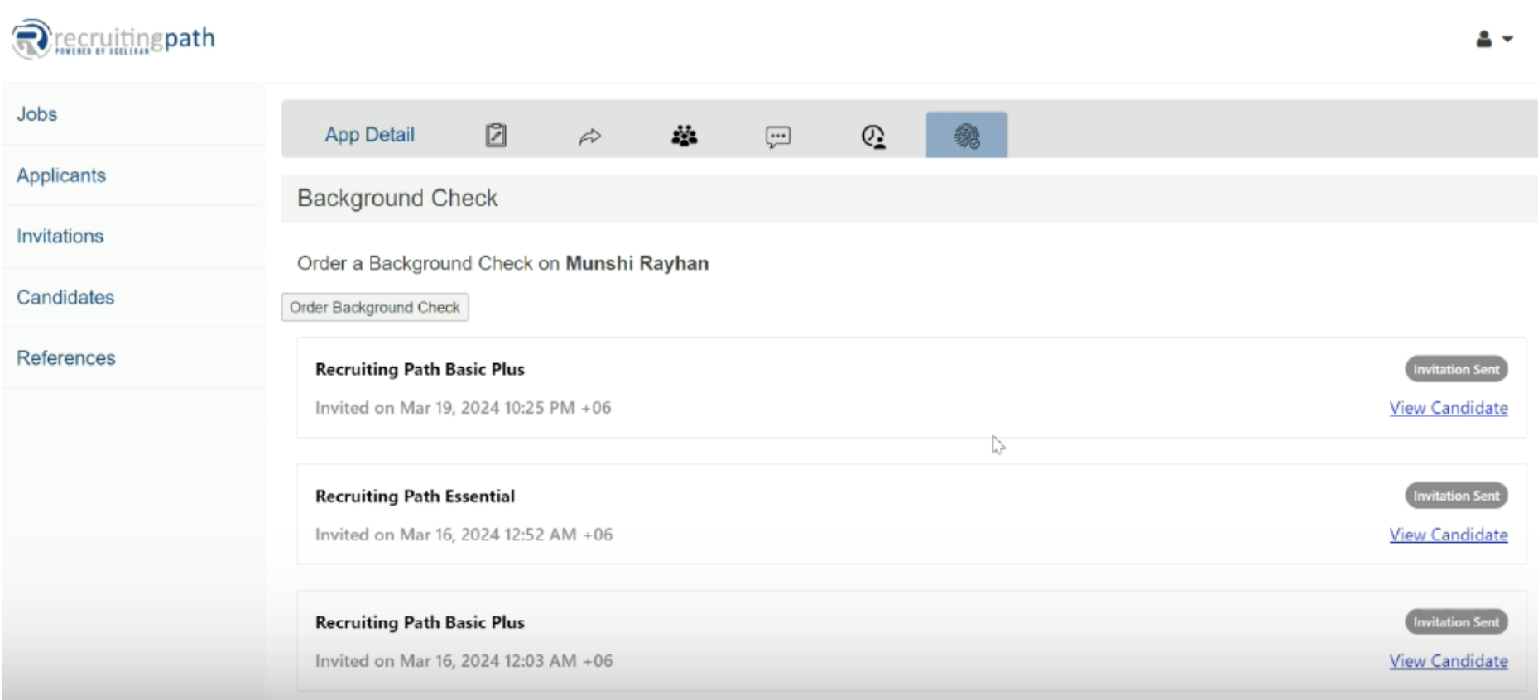
Task: Click Invitation Sent badge for 12:03 AM invitation
Action: click(1456, 622)
